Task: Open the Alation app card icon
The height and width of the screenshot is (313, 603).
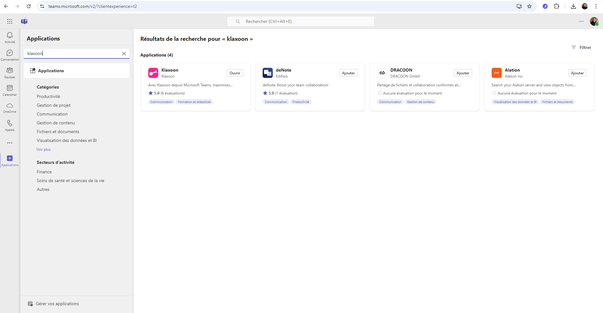Action: pos(496,73)
